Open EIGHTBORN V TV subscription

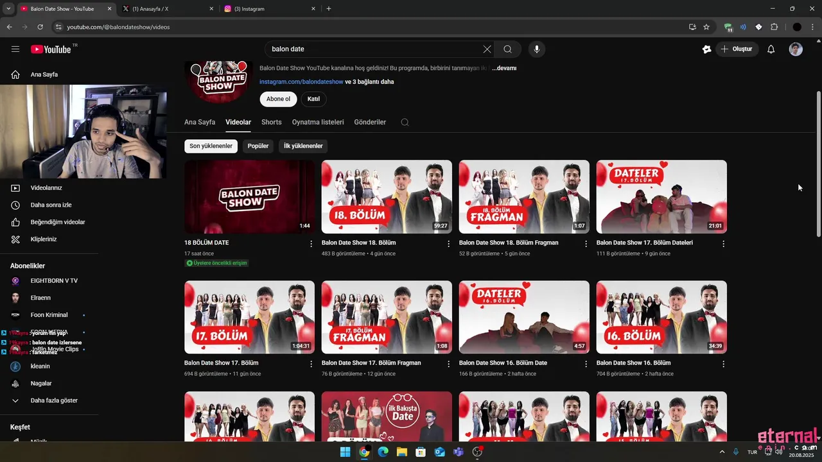(54, 280)
